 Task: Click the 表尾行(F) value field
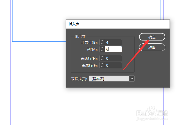click(x=113, y=65)
